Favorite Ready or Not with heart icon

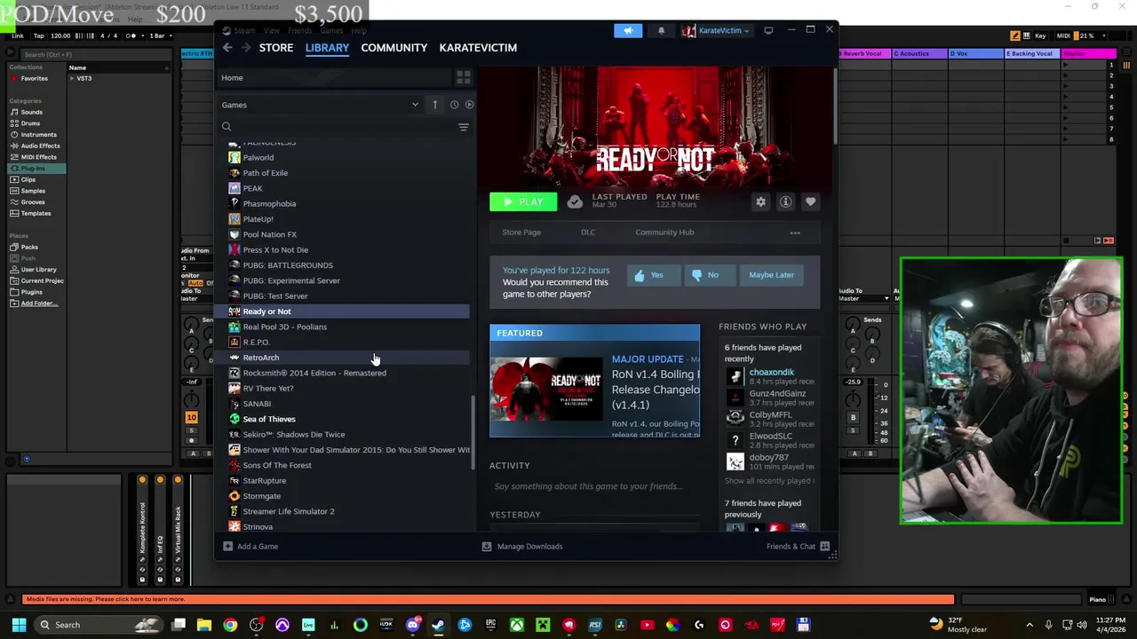tap(810, 202)
